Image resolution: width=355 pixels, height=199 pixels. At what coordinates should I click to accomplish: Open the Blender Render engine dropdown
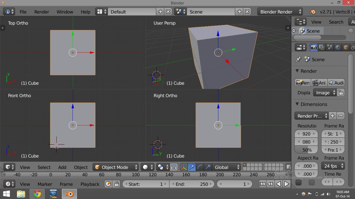pyautogui.click(x=280, y=12)
